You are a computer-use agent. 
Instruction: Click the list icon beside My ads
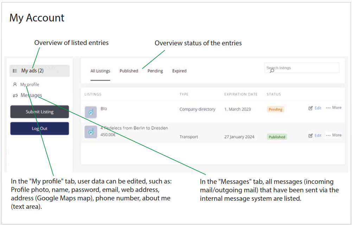click(x=15, y=71)
